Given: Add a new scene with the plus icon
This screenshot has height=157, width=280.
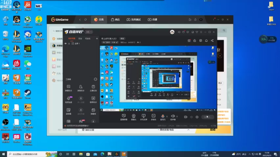Looking at the screenshot, I should [x=97, y=38].
